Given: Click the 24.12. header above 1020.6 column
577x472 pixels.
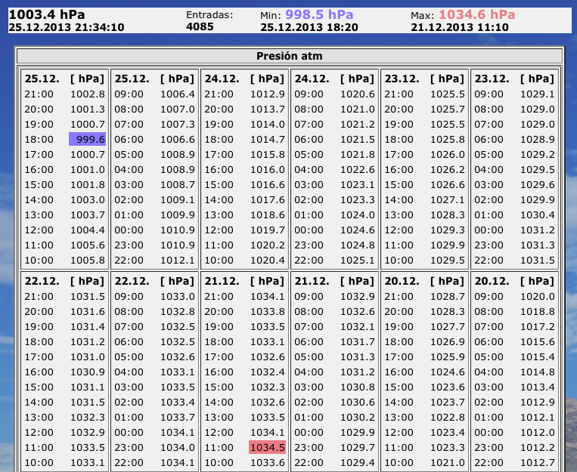Looking at the screenshot, I should pos(312,79).
